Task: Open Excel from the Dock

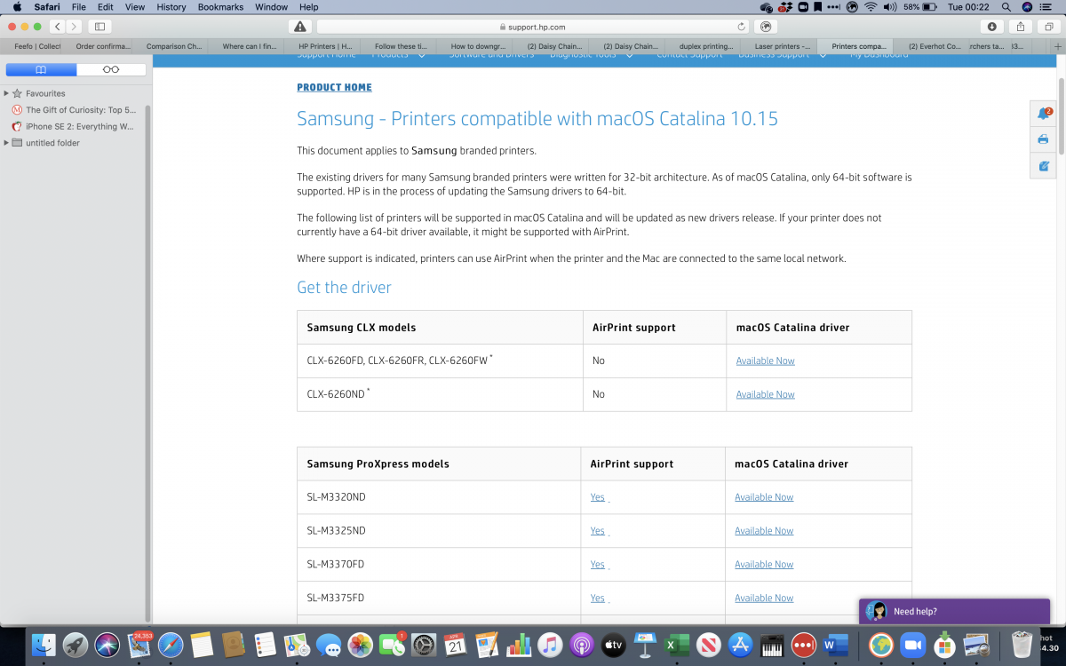Action: pos(677,645)
